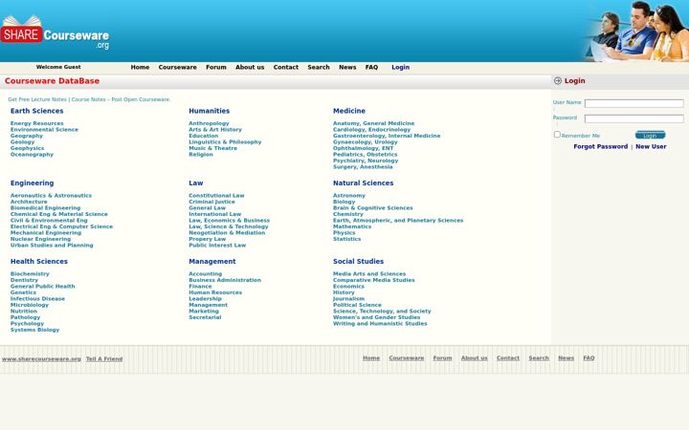
Task: Open Anthropology courses
Action: 210,123
